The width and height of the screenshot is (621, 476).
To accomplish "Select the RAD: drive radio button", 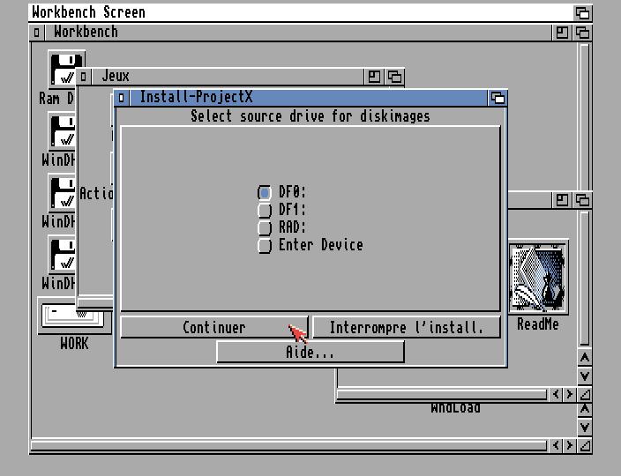I will tap(264, 227).
